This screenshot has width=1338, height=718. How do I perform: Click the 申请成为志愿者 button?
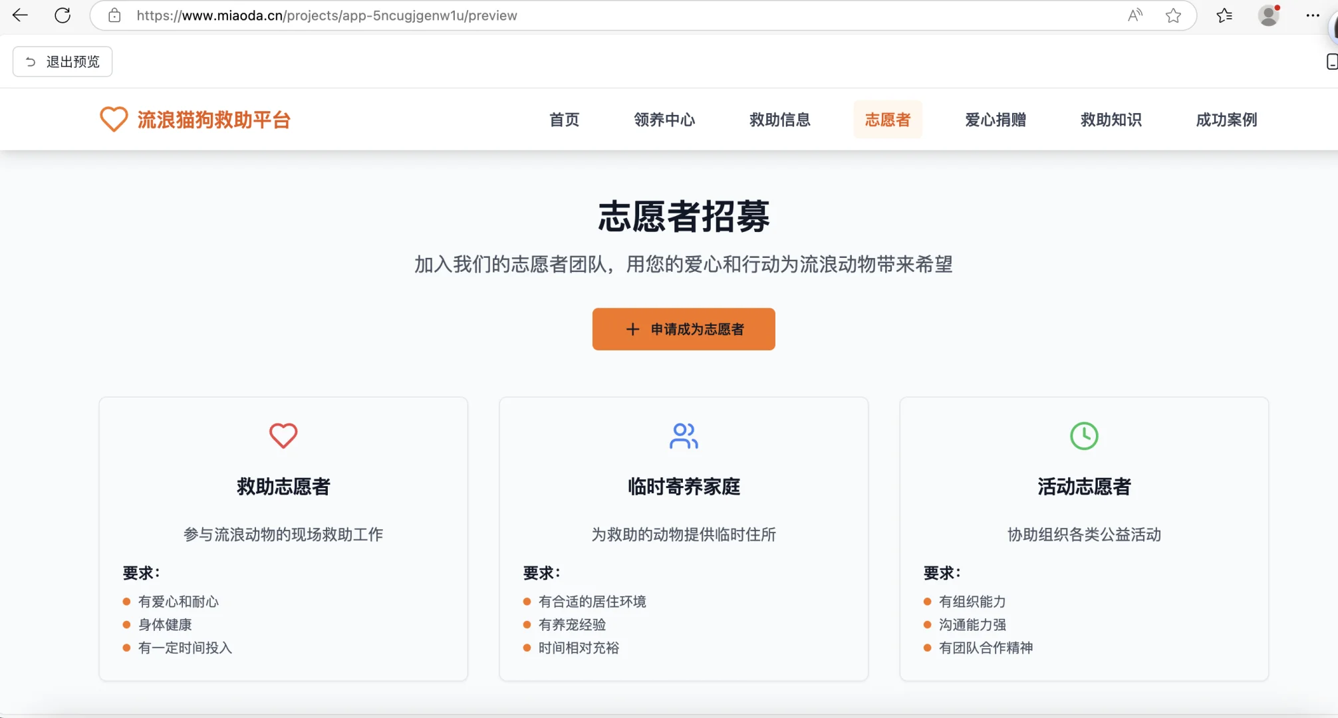coord(683,329)
